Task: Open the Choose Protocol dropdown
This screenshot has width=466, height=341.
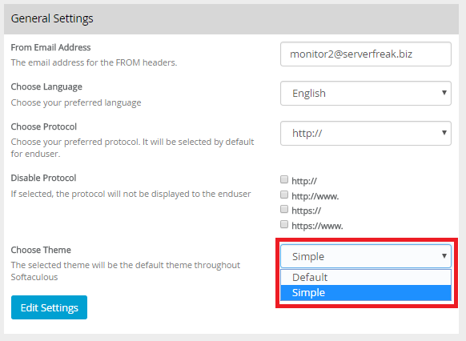Action: 366,133
